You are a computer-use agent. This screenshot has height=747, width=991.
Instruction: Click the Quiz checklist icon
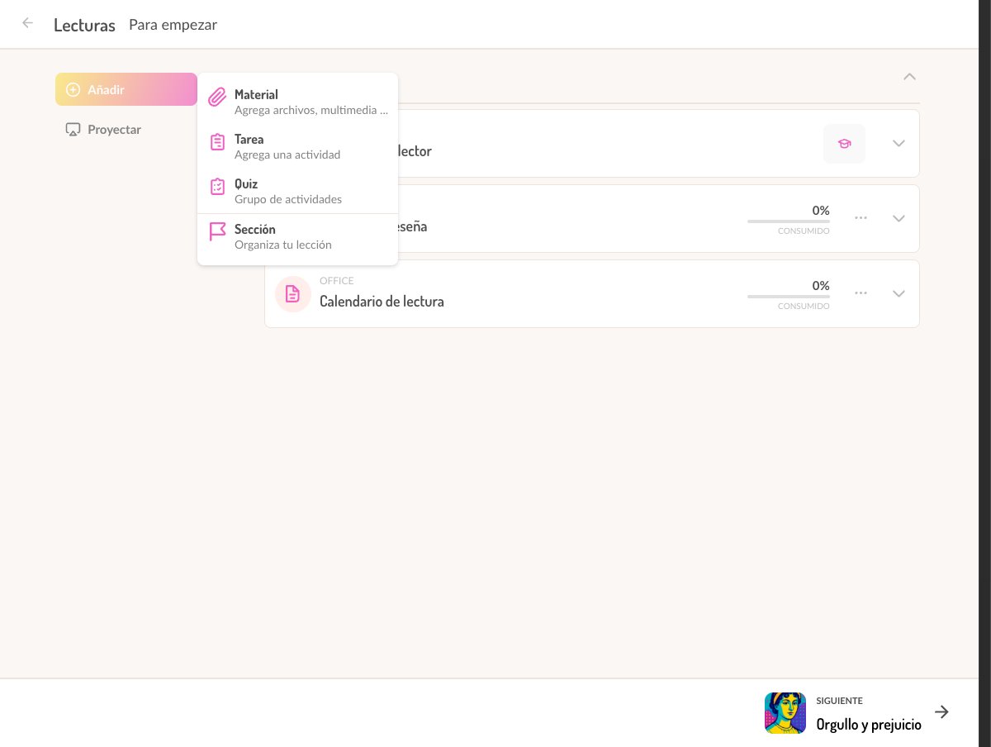pyautogui.click(x=217, y=187)
